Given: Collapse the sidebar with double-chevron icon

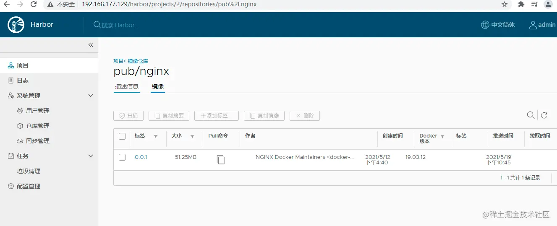Looking at the screenshot, I should (91, 45).
